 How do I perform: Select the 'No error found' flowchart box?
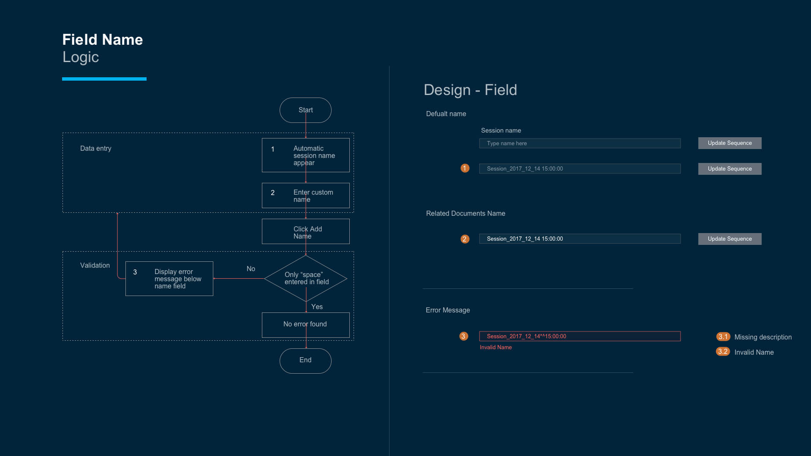click(305, 325)
